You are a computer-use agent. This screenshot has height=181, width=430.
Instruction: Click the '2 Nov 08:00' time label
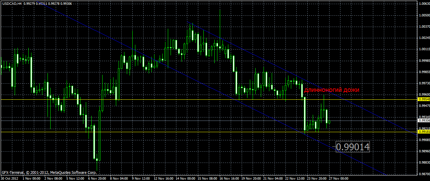(53, 178)
